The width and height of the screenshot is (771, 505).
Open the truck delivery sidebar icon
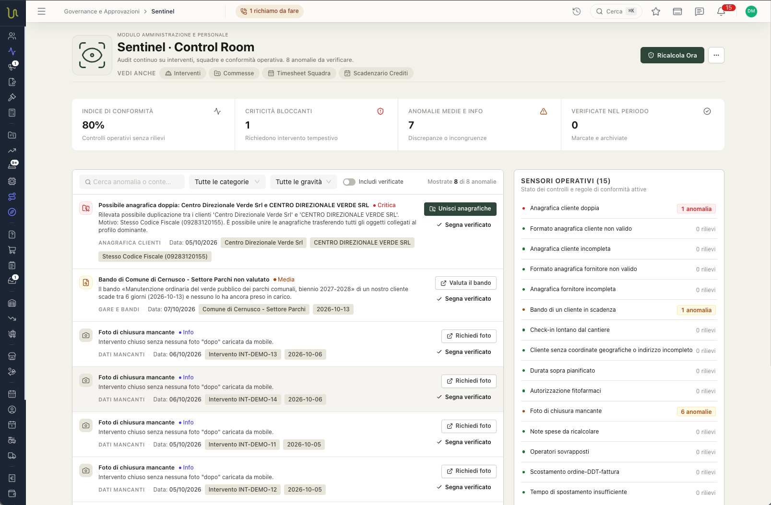point(12,456)
